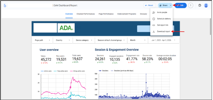Click the -27.0% Views change indicator

point(44,63)
